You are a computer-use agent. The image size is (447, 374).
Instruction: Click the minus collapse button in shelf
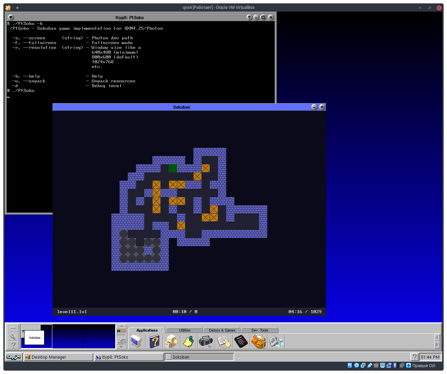(x=13, y=328)
